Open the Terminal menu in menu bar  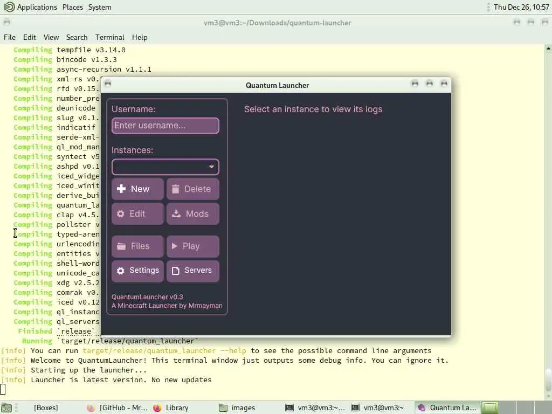click(110, 37)
